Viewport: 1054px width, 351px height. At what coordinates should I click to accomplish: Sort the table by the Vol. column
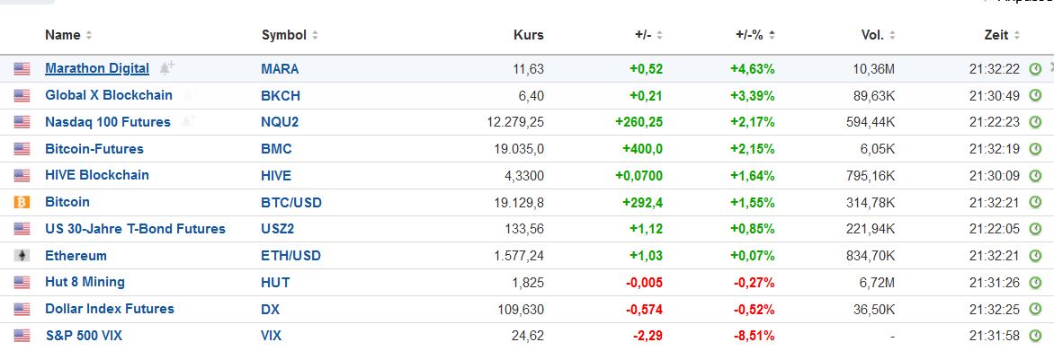(878, 35)
